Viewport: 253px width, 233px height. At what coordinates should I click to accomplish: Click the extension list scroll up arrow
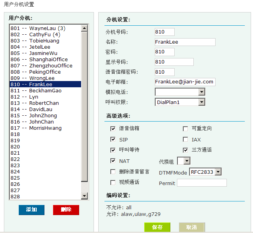point(84,28)
